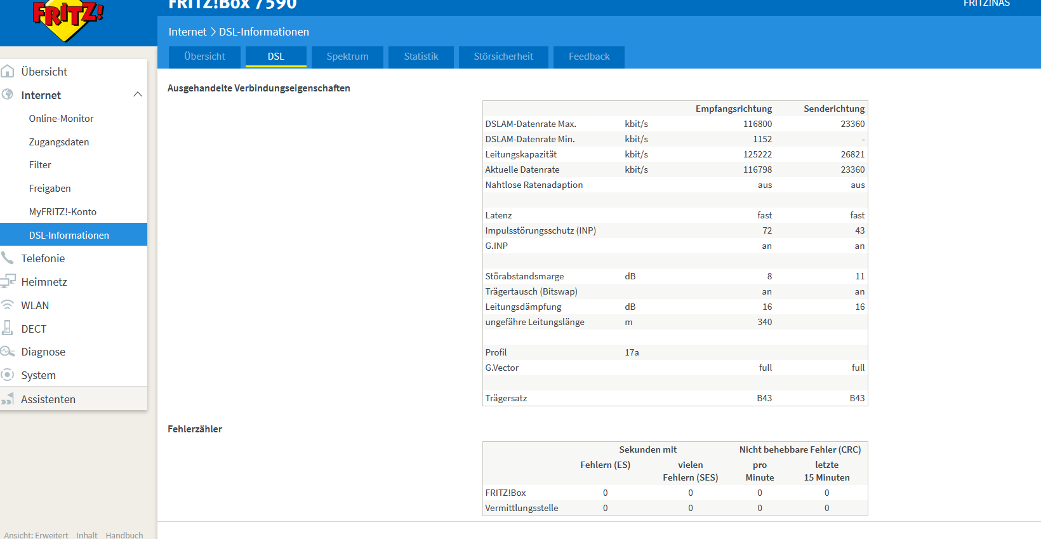Select the Störsicherheit tab
The height and width of the screenshot is (539, 1041).
(x=503, y=57)
